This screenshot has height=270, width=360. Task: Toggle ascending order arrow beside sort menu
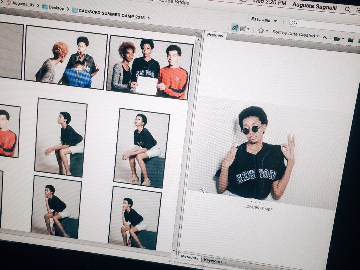tap(324, 37)
